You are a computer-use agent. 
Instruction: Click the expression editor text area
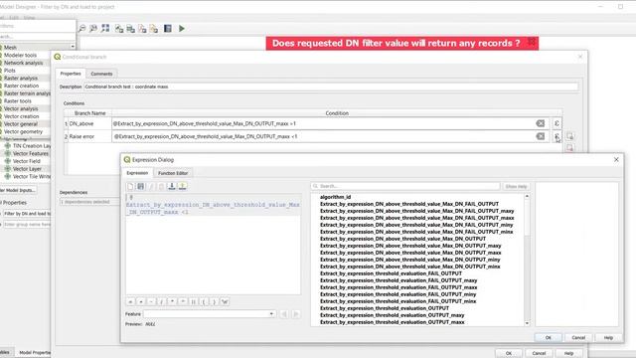(214, 244)
